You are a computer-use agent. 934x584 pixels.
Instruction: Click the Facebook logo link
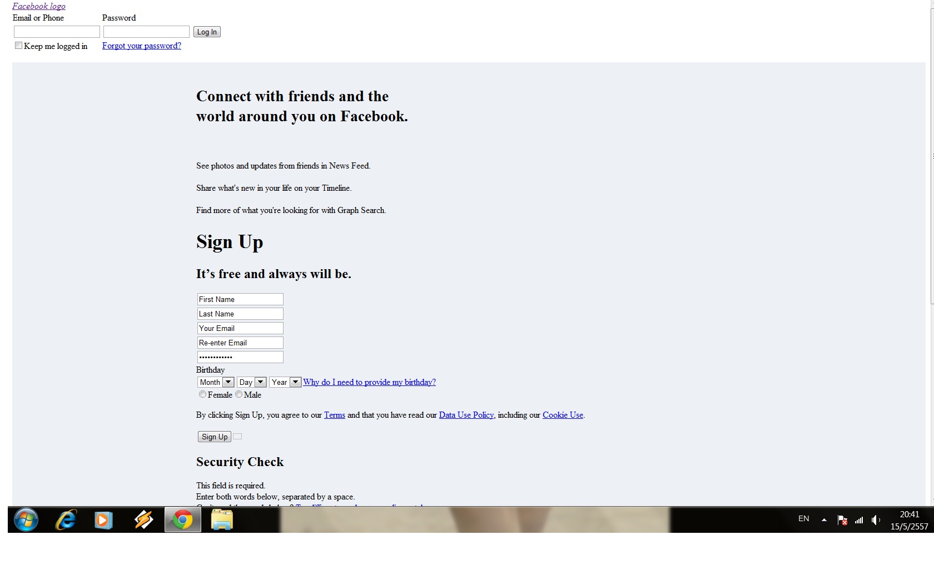(x=39, y=6)
